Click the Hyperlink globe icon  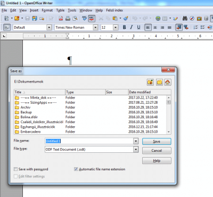click(x=158, y=18)
